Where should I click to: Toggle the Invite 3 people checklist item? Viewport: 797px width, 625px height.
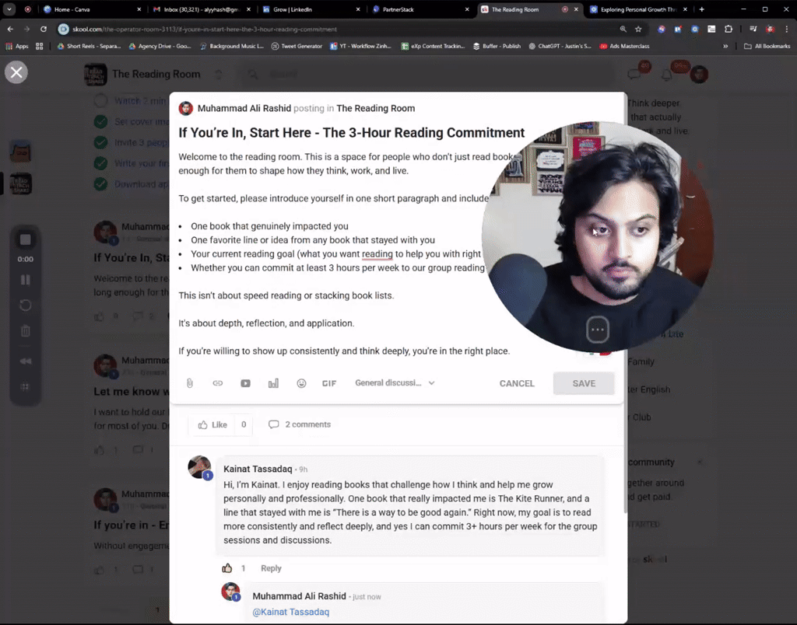coord(100,143)
